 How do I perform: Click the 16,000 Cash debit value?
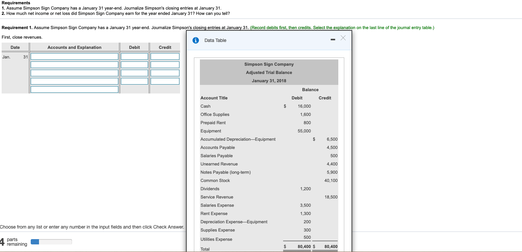click(x=304, y=106)
